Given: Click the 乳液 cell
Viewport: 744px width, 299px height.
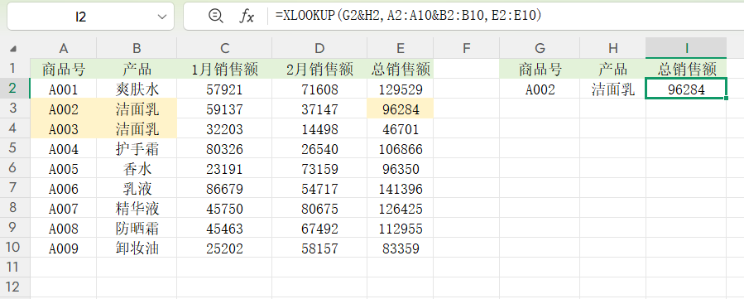Looking at the screenshot, I should [137, 188].
